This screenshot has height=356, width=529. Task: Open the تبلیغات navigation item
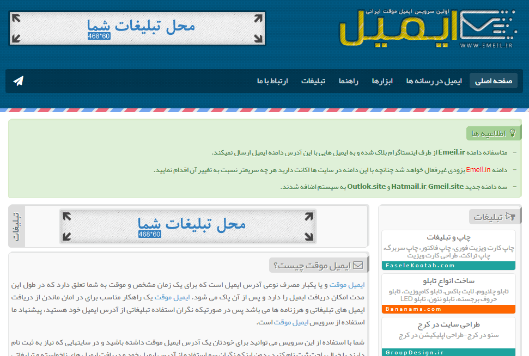314,81
